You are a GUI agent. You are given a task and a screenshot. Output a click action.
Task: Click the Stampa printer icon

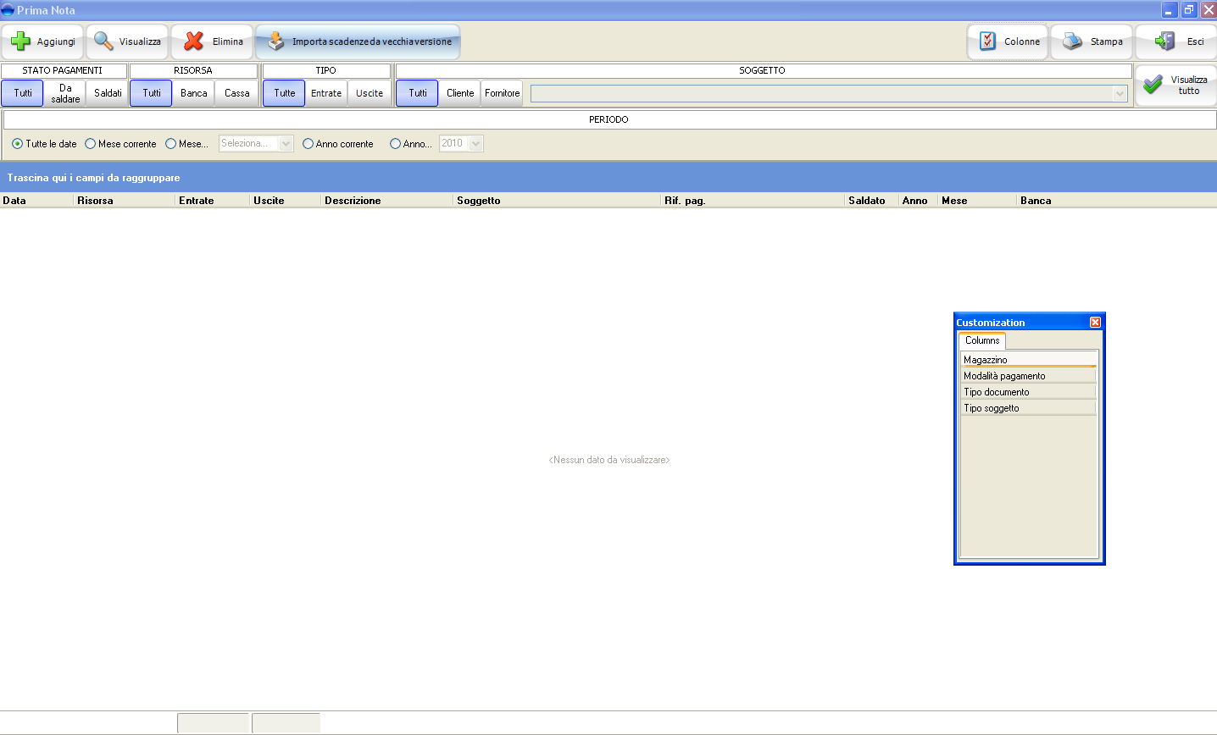(1072, 41)
